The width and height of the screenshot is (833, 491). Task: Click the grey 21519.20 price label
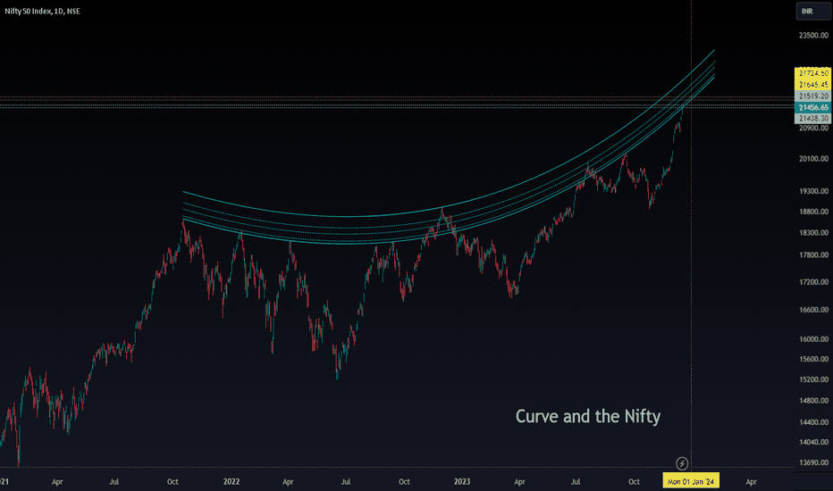812,96
